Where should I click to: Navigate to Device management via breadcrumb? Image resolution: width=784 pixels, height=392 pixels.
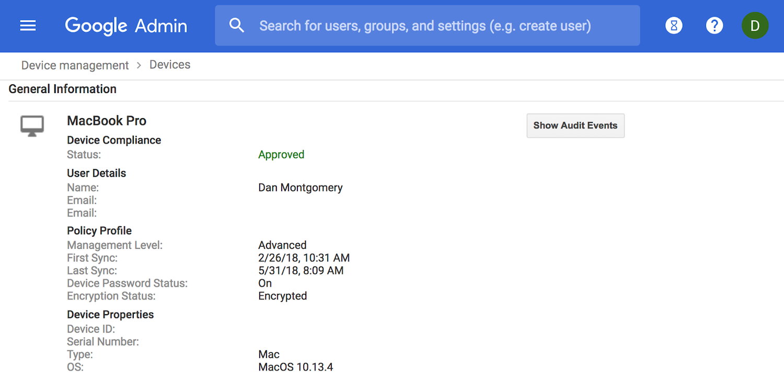[74, 65]
